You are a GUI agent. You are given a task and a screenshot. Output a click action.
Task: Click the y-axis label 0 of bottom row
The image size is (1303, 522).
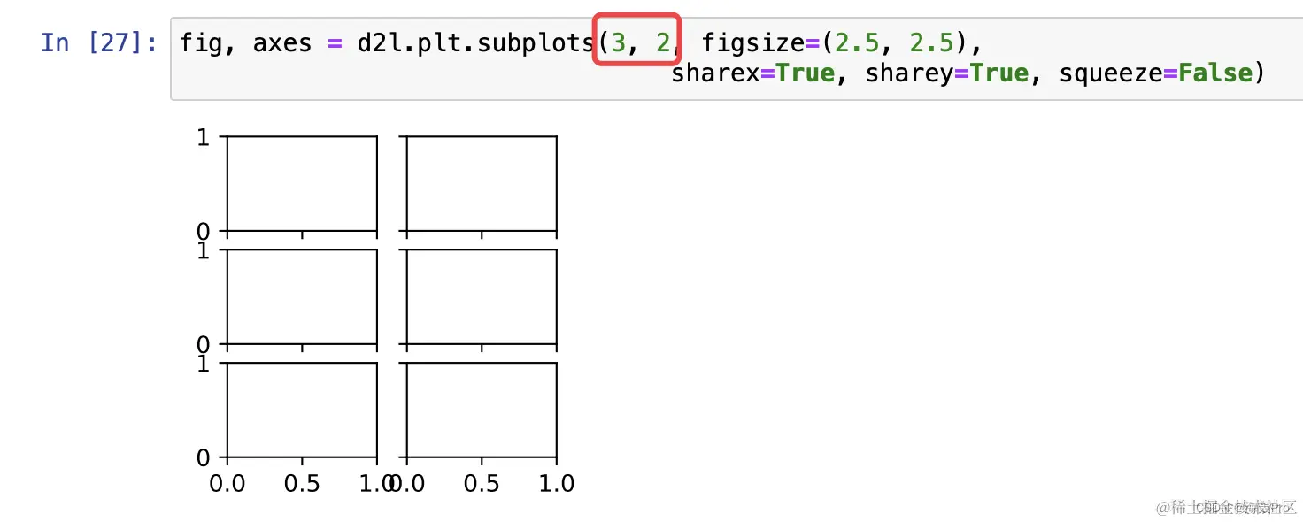203,458
